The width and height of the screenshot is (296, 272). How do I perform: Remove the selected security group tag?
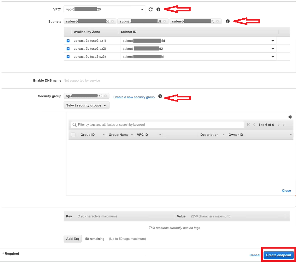(105, 96)
